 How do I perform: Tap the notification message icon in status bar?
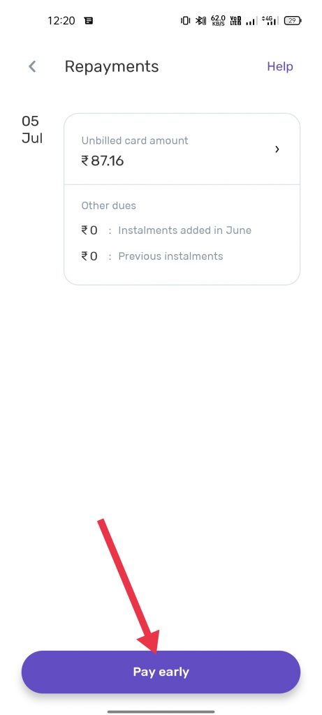click(x=89, y=20)
